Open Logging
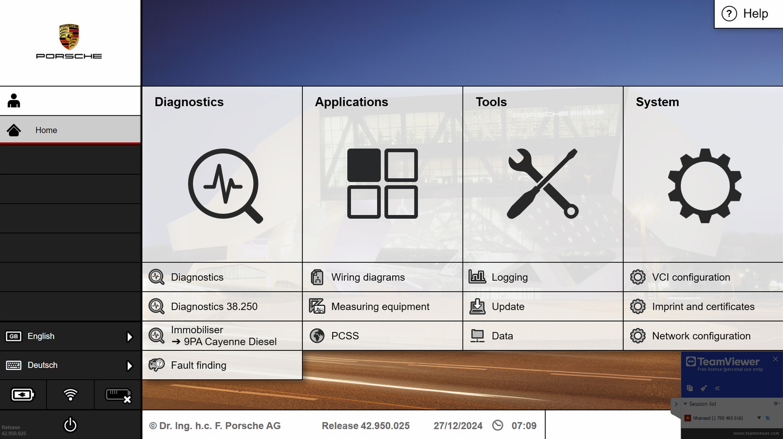This screenshot has width=783, height=439. pos(543,277)
